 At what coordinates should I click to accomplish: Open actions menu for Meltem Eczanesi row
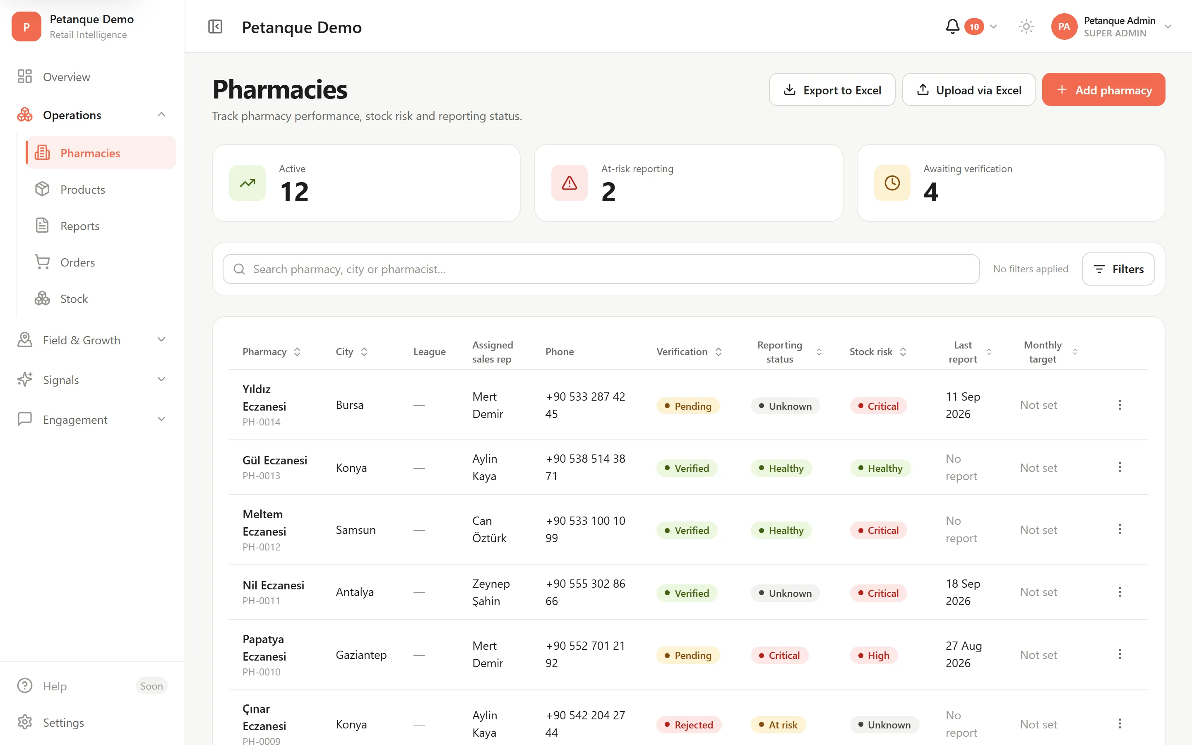click(1120, 529)
